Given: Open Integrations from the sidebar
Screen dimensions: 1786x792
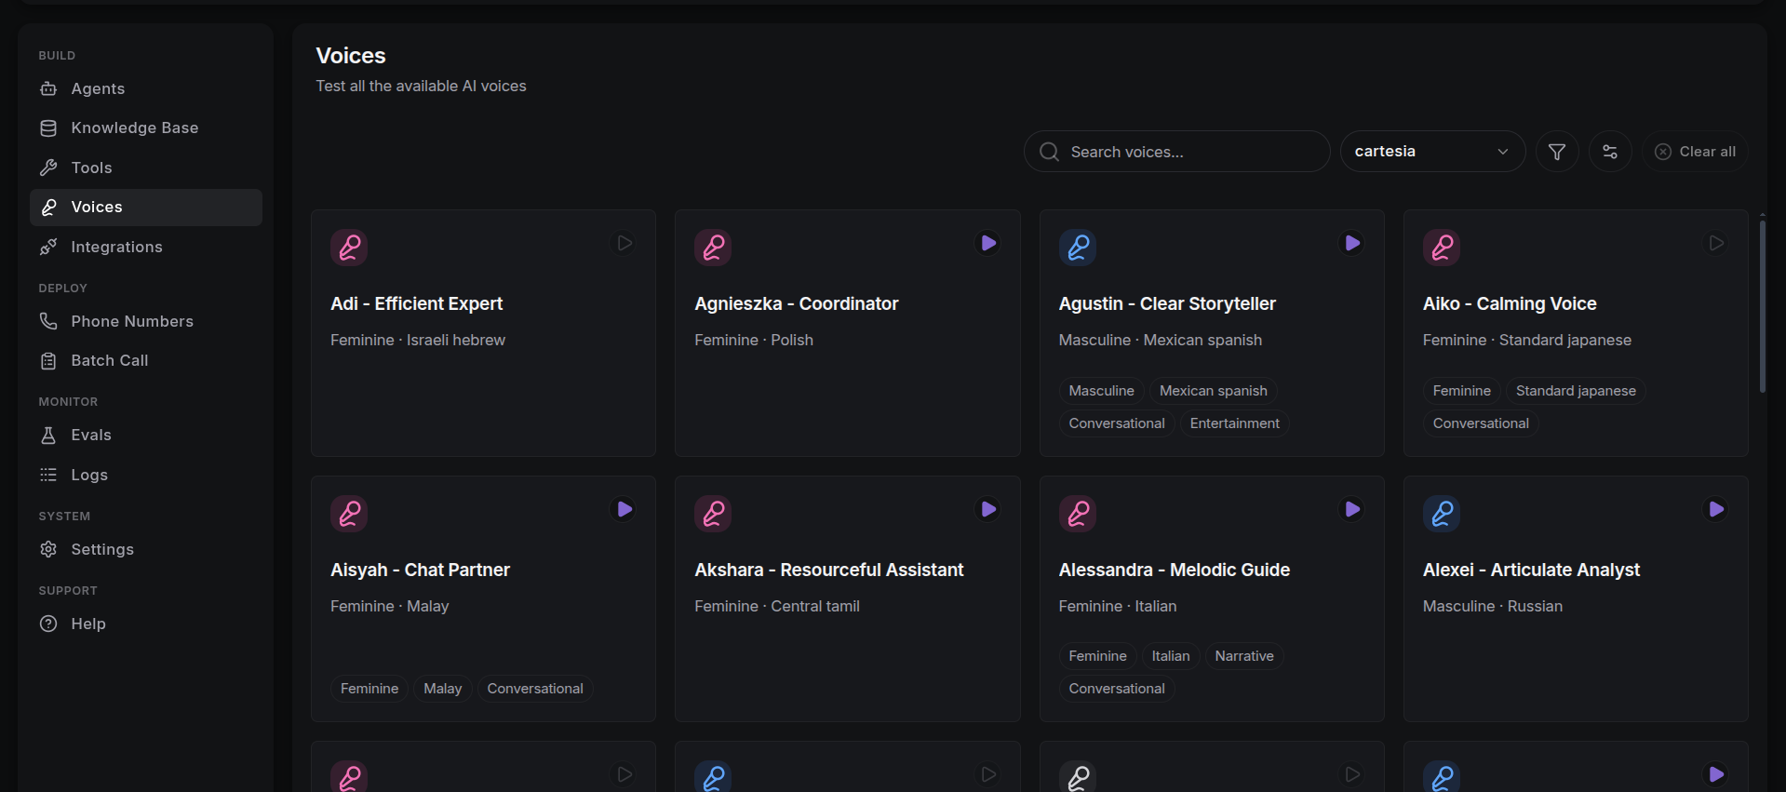Looking at the screenshot, I should [146, 247].
